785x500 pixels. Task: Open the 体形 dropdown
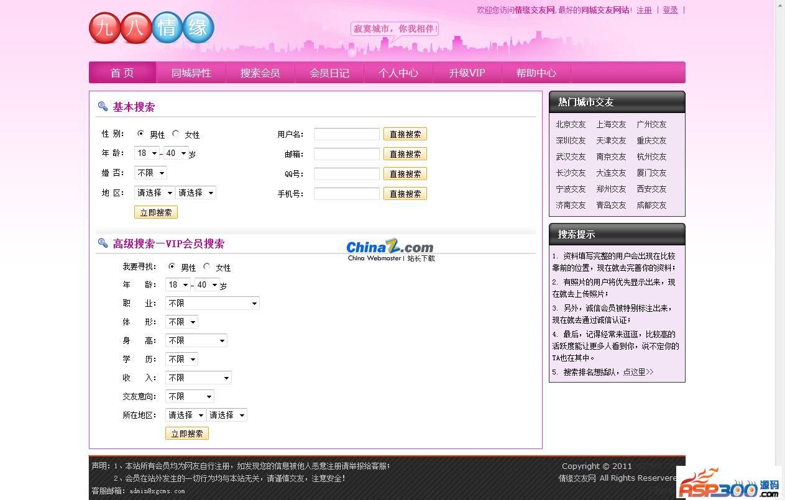[181, 322]
